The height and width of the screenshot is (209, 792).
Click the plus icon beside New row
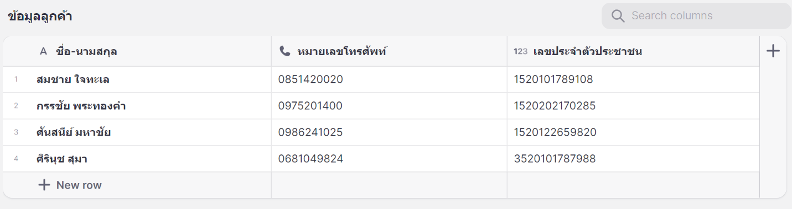tap(44, 185)
